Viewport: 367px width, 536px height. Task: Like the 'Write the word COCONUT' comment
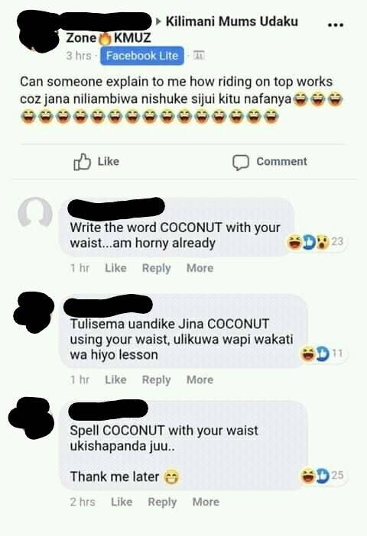click(x=115, y=268)
